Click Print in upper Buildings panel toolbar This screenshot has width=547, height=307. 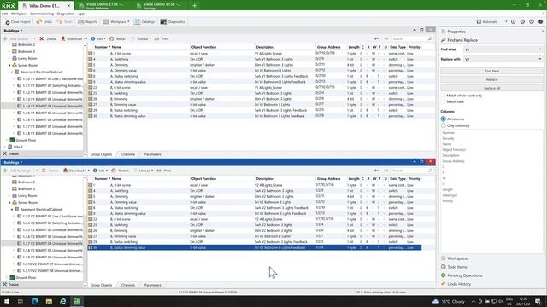pyautogui.click(x=162, y=38)
